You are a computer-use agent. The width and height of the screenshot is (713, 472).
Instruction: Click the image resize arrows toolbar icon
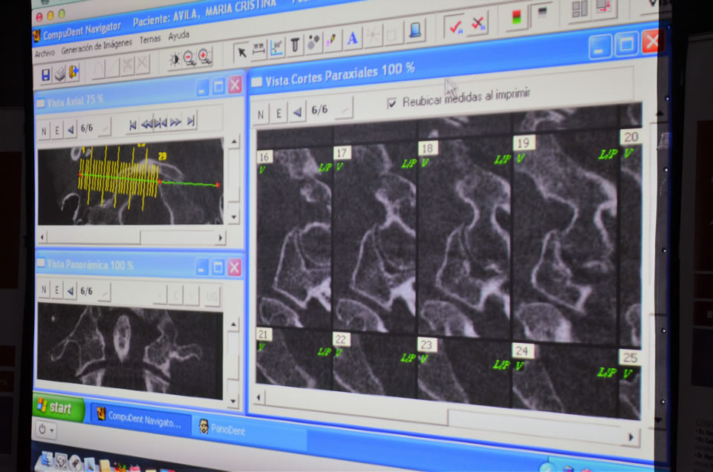point(605,7)
